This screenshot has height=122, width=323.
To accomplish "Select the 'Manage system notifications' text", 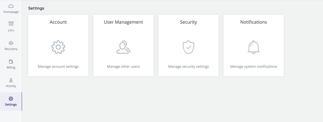I will (x=254, y=67).
